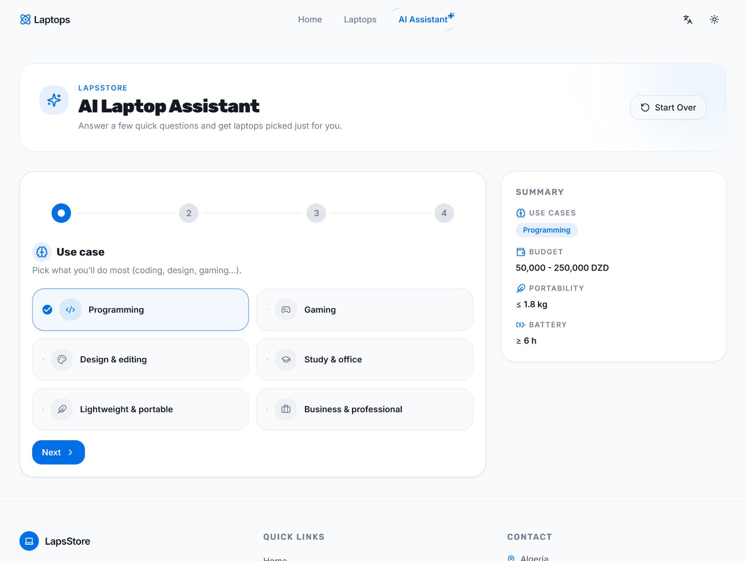Click the palette icon on Design & editing
The height and width of the screenshot is (561, 746).
tap(62, 360)
